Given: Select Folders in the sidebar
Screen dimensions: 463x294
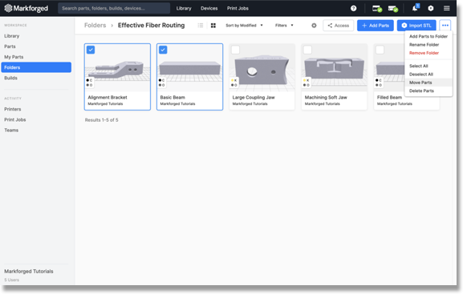Looking at the screenshot, I should (x=36, y=67).
